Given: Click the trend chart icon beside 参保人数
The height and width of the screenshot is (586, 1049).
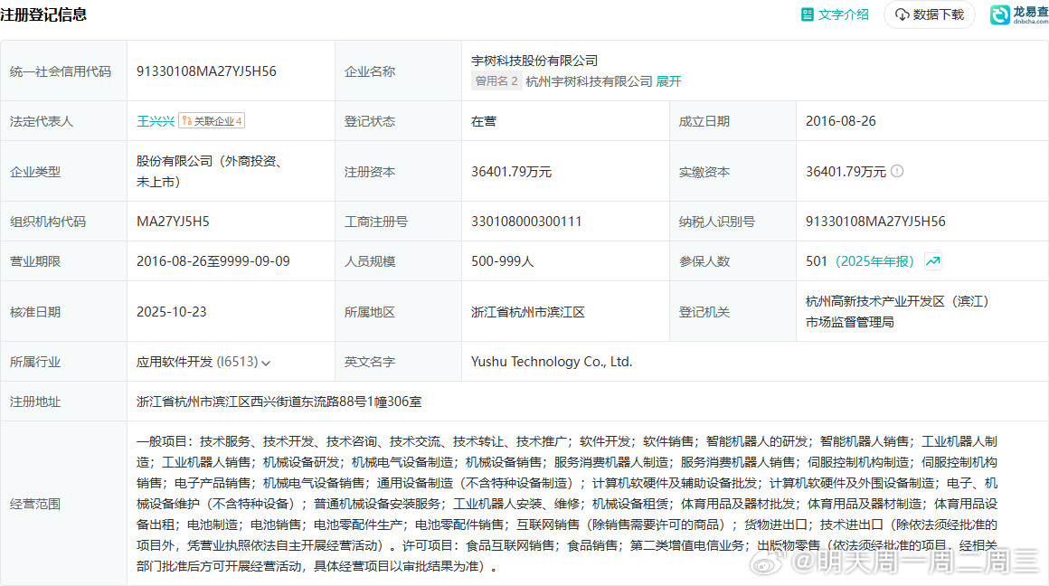Looking at the screenshot, I should 932,261.
